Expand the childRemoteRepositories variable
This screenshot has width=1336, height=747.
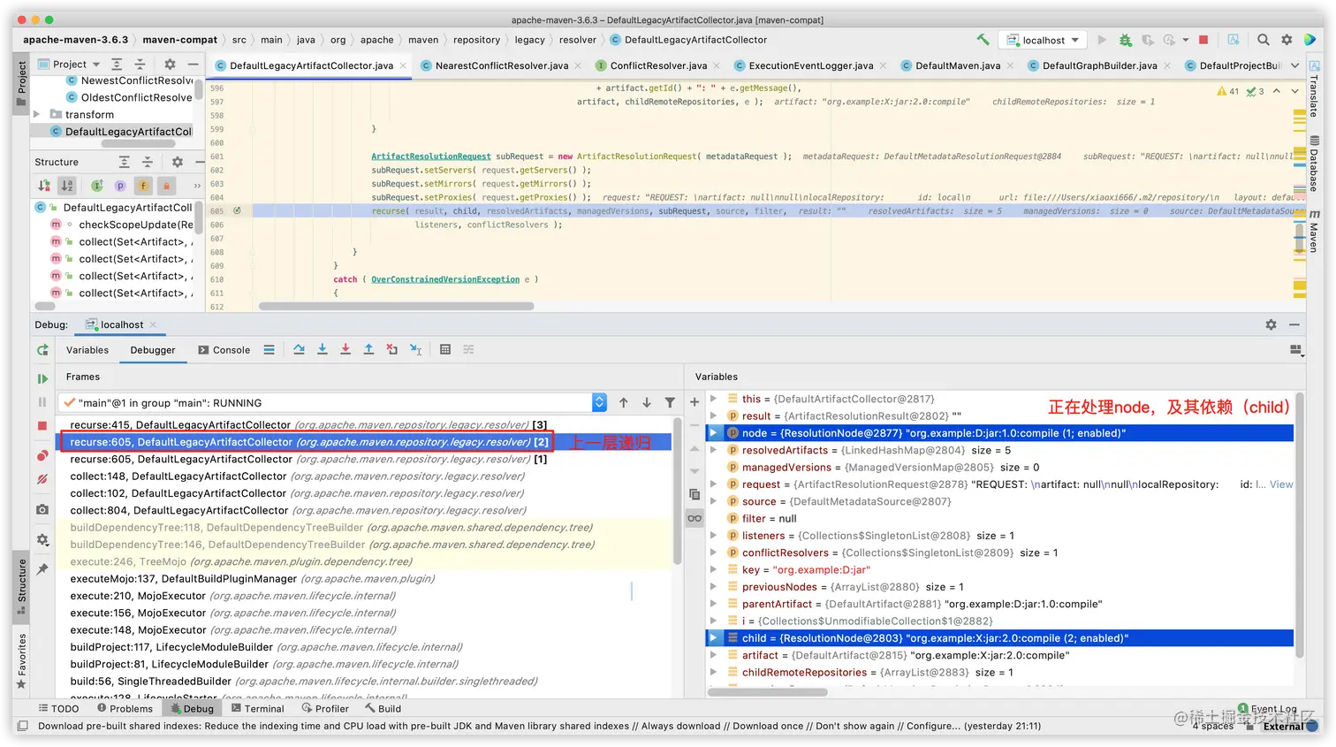click(713, 672)
